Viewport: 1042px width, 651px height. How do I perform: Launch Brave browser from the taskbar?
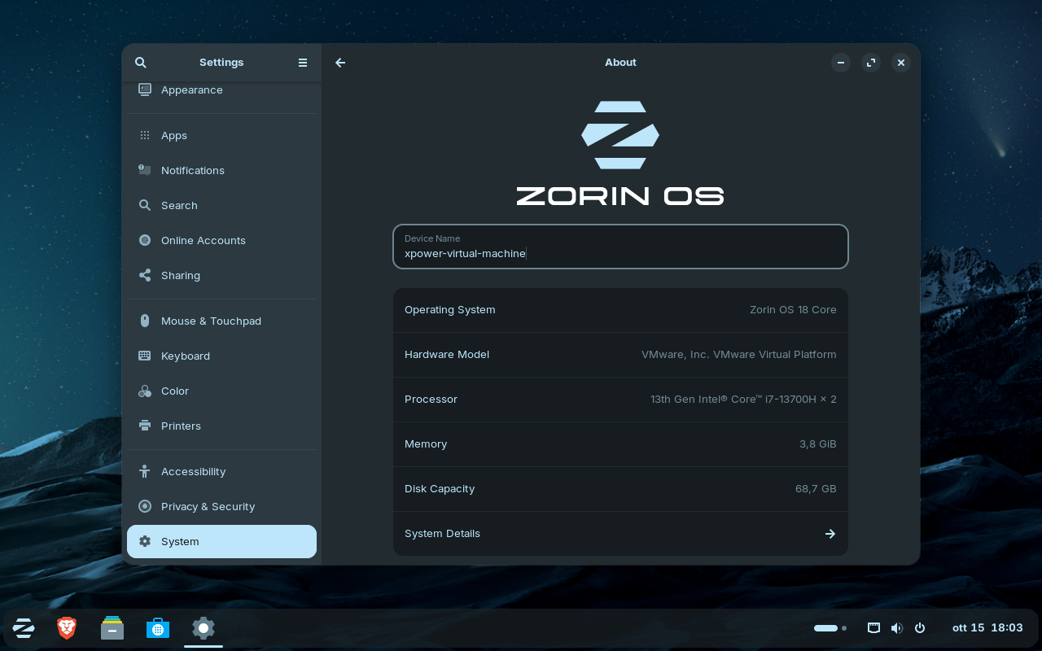pos(67,628)
